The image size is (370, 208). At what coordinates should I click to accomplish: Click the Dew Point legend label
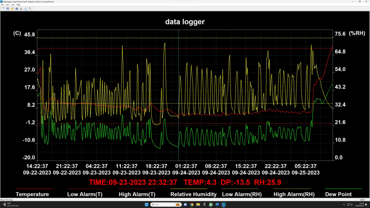(x=338, y=194)
